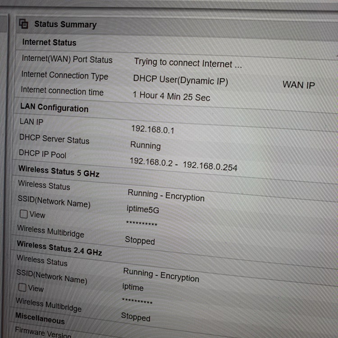Click the DHCP User(Dynamic IP) connection type
Viewport: 338px width, 338px height.
[180, 80]
